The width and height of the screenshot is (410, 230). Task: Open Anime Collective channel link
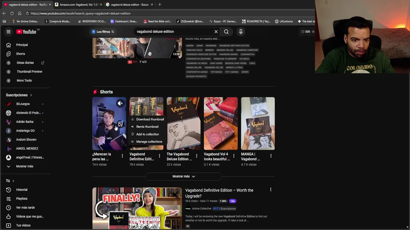(x=201, y=209)
